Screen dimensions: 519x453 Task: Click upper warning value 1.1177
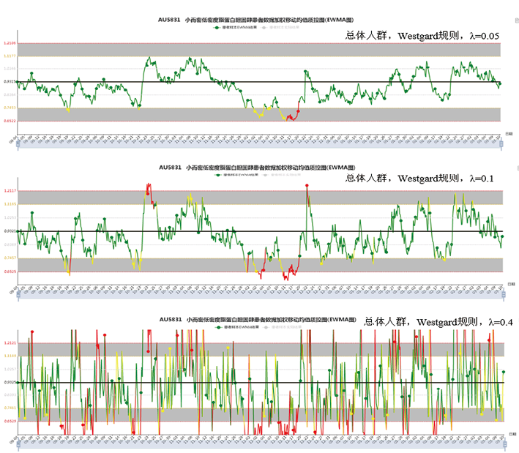pyautogui.click(x=10, y=56)
